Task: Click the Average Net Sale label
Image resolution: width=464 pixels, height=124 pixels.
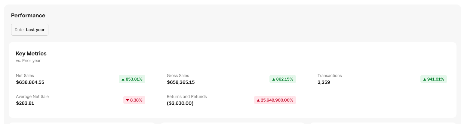Action: tap(32, 96)
